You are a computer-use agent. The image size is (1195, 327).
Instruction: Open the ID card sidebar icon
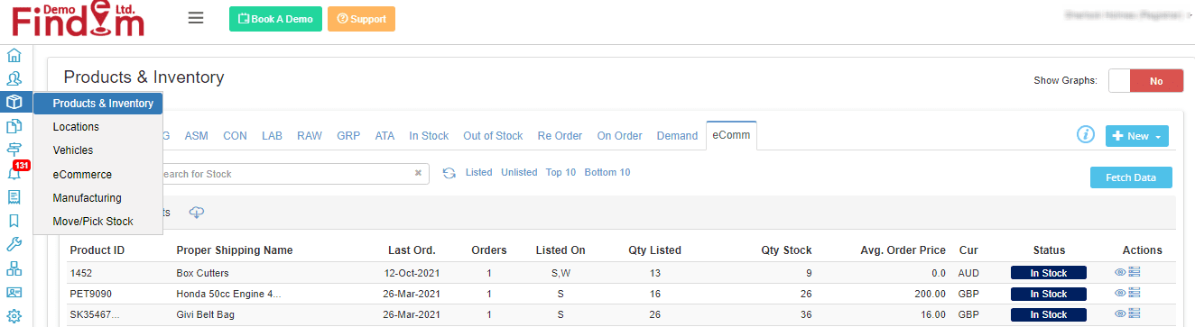click(x=14, y=292)
